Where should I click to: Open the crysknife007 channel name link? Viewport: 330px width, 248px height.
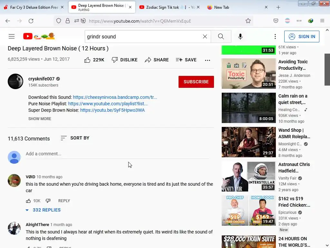coord(42,79)
